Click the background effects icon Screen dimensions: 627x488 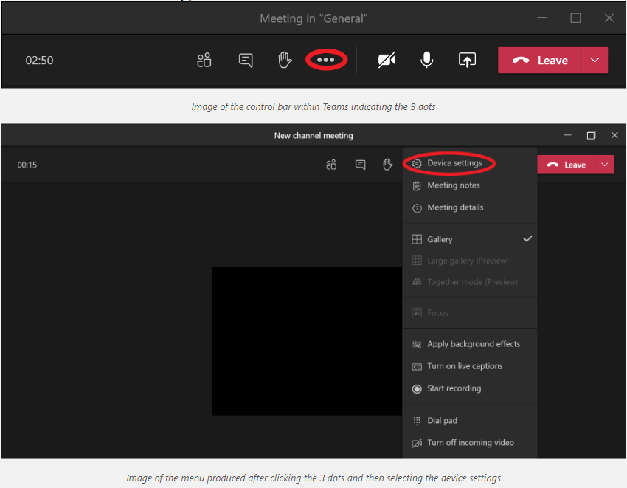(x=417, y=345)
